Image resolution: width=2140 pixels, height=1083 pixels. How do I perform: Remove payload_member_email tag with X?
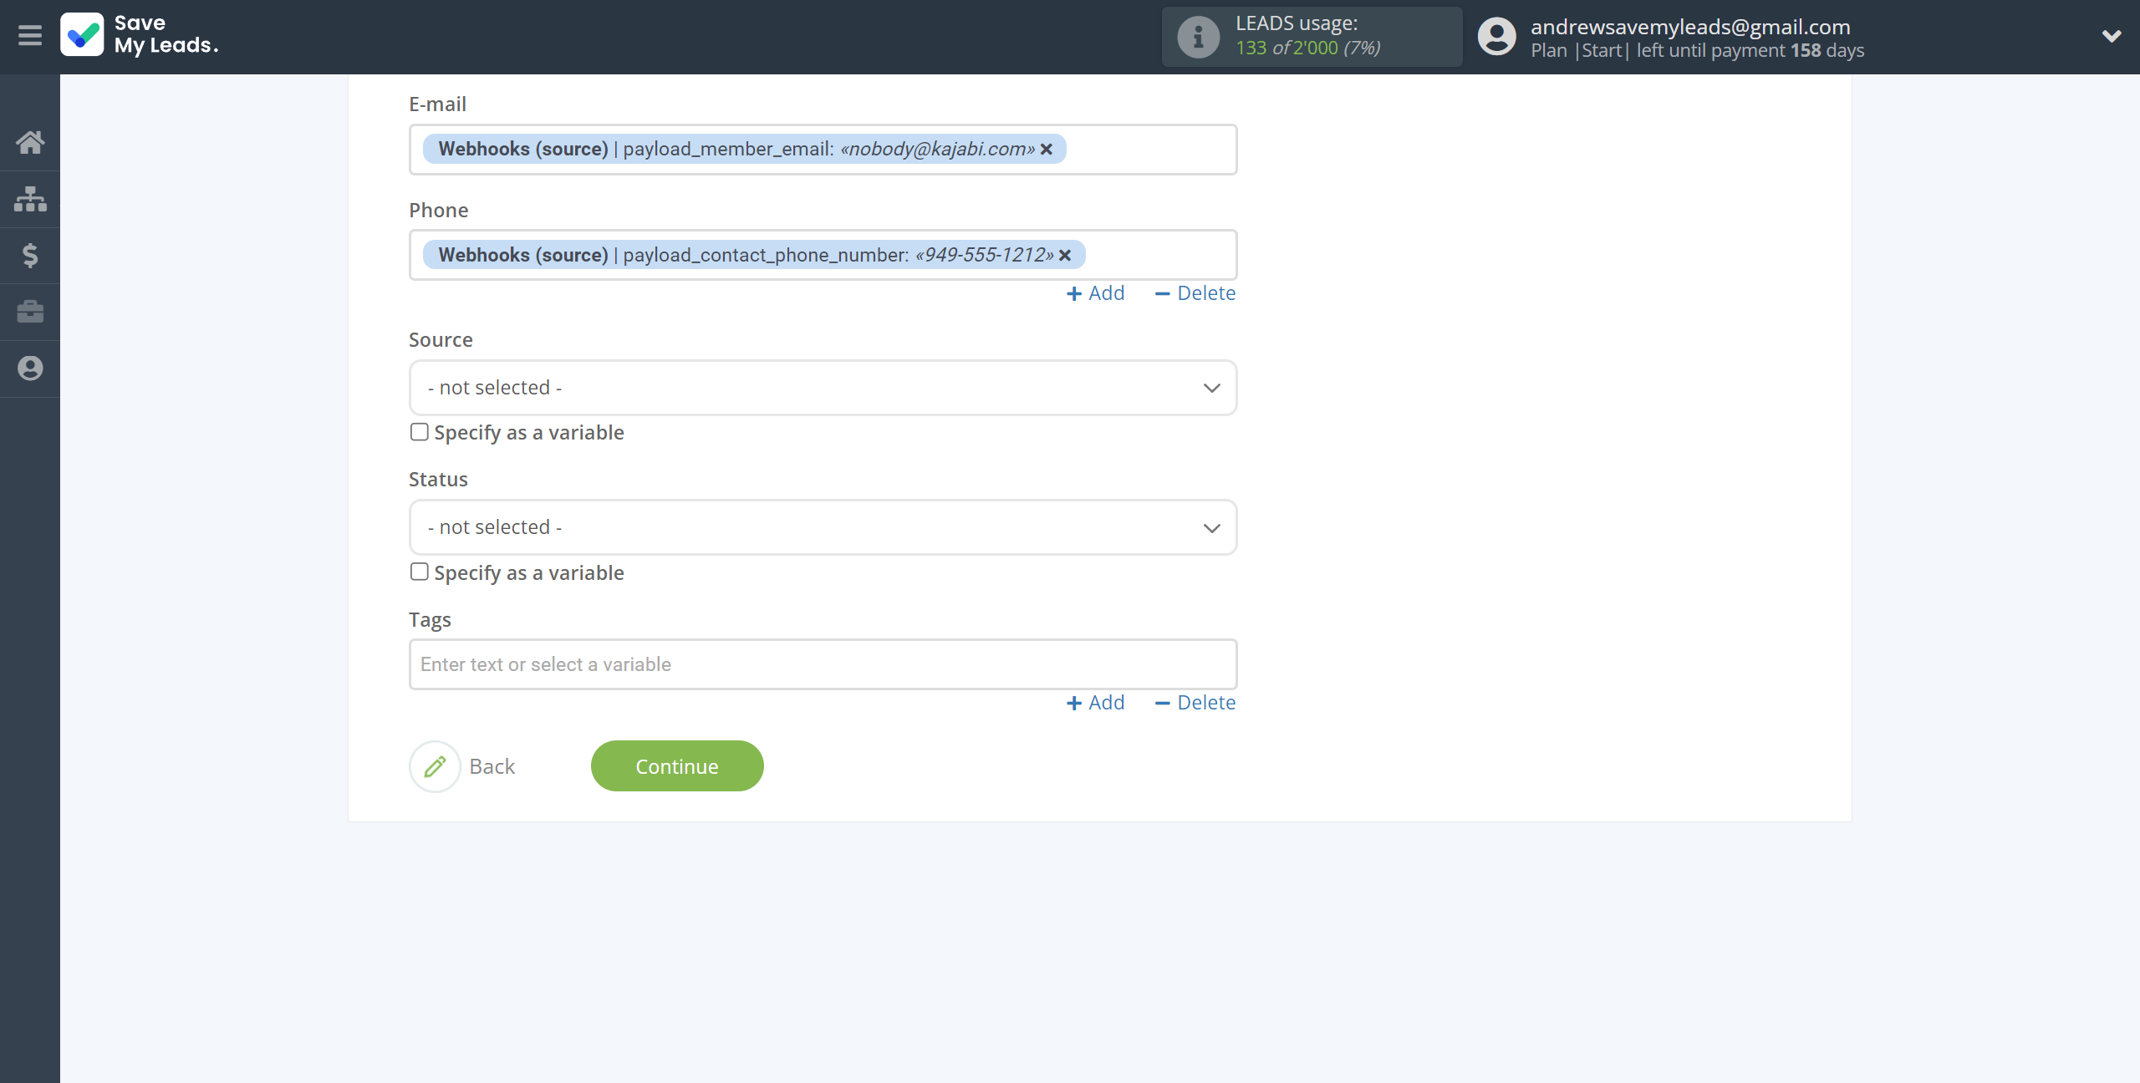click(1047, 150)
